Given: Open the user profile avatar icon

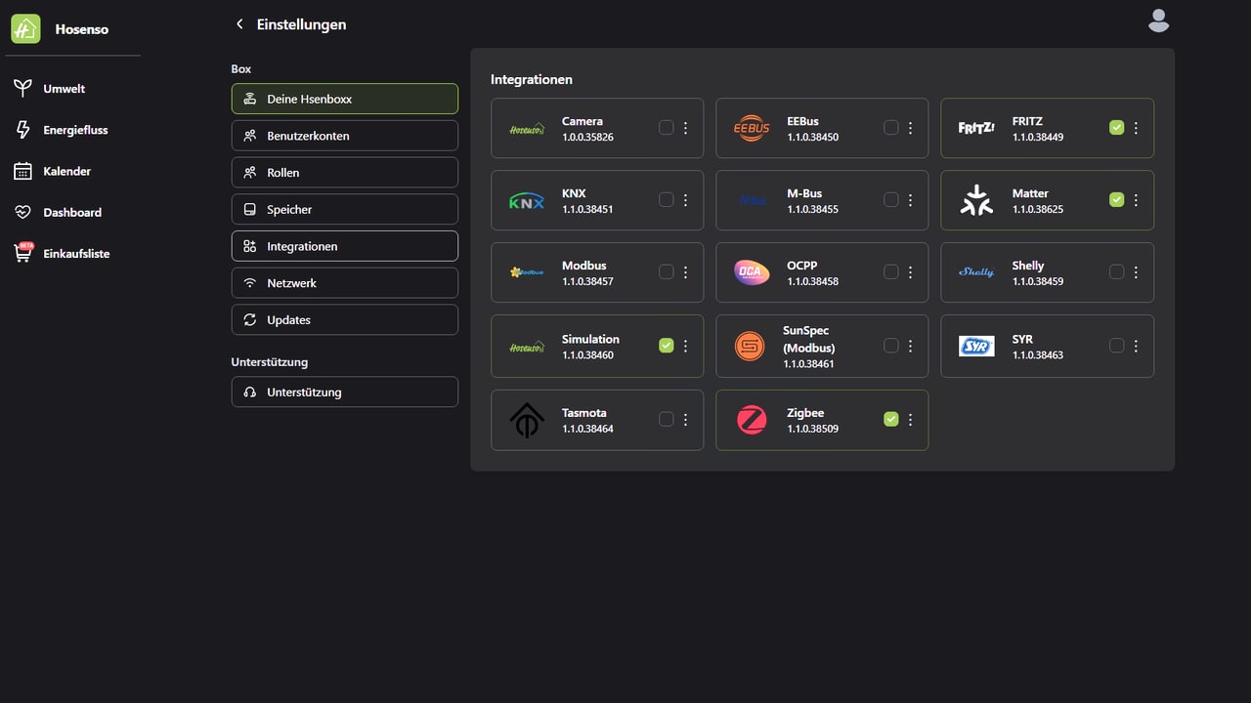Looking at the screenshot, I should (1158, 21).
